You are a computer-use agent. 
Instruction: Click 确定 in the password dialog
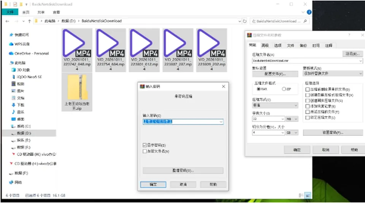pos(153,184)
